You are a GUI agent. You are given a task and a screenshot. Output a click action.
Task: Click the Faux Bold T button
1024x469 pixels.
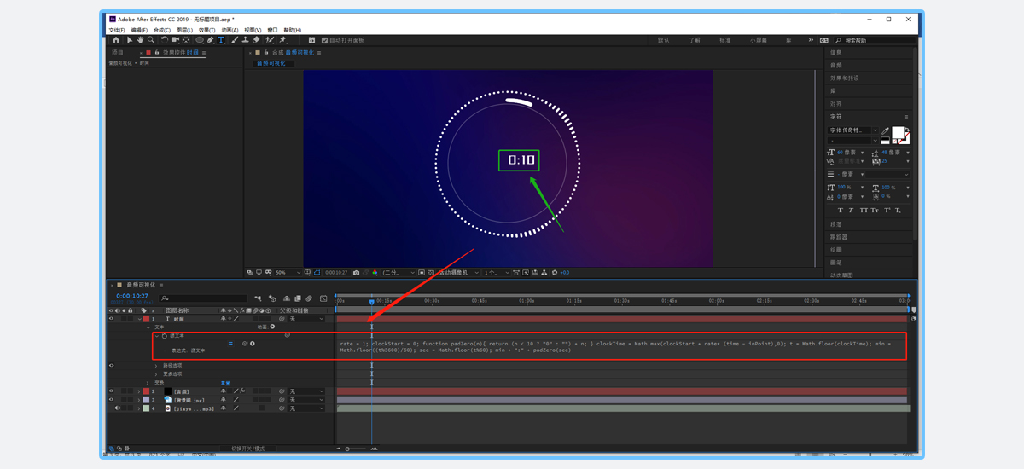coord(841,210)
